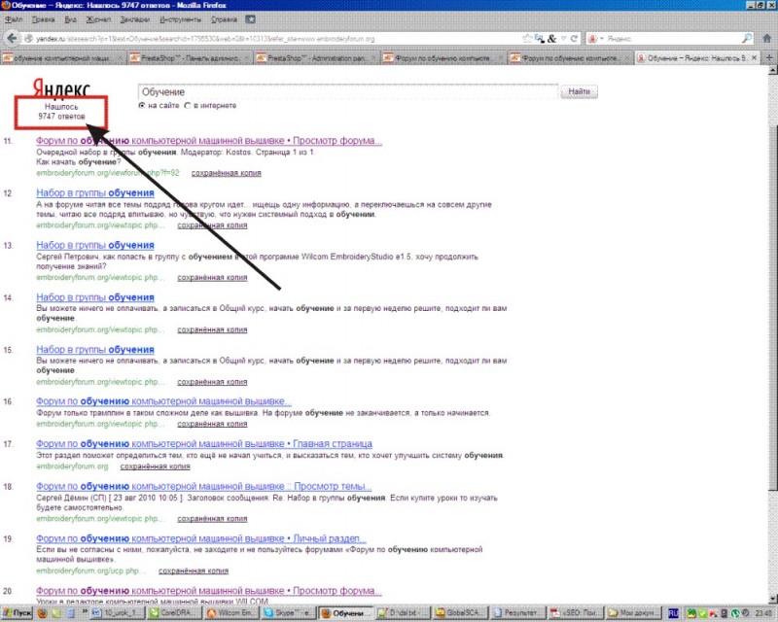778x622 pixels.
Task: Open the Справка menu
Action: 224,19
